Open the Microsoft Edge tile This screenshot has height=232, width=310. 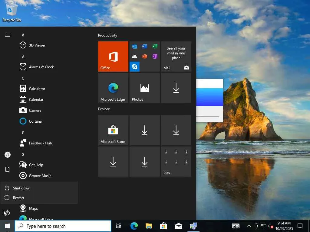113,88
